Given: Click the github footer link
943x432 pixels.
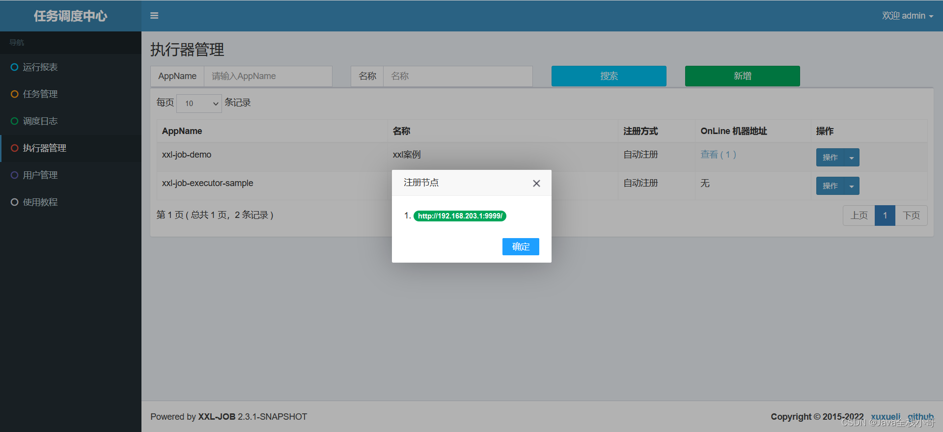Looking at the screenshot, I should point(920,417).
